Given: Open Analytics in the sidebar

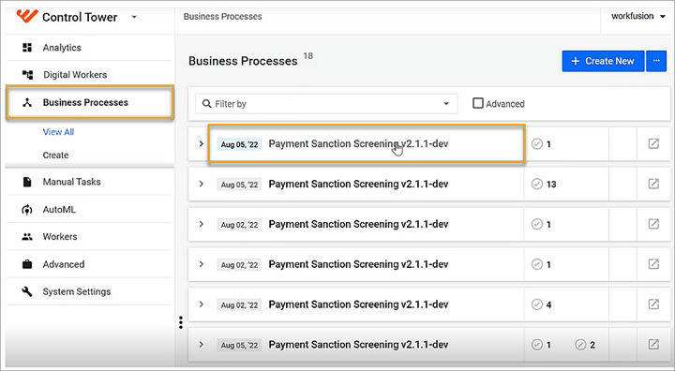Looking at the screenshot, I should coord(62,48).
